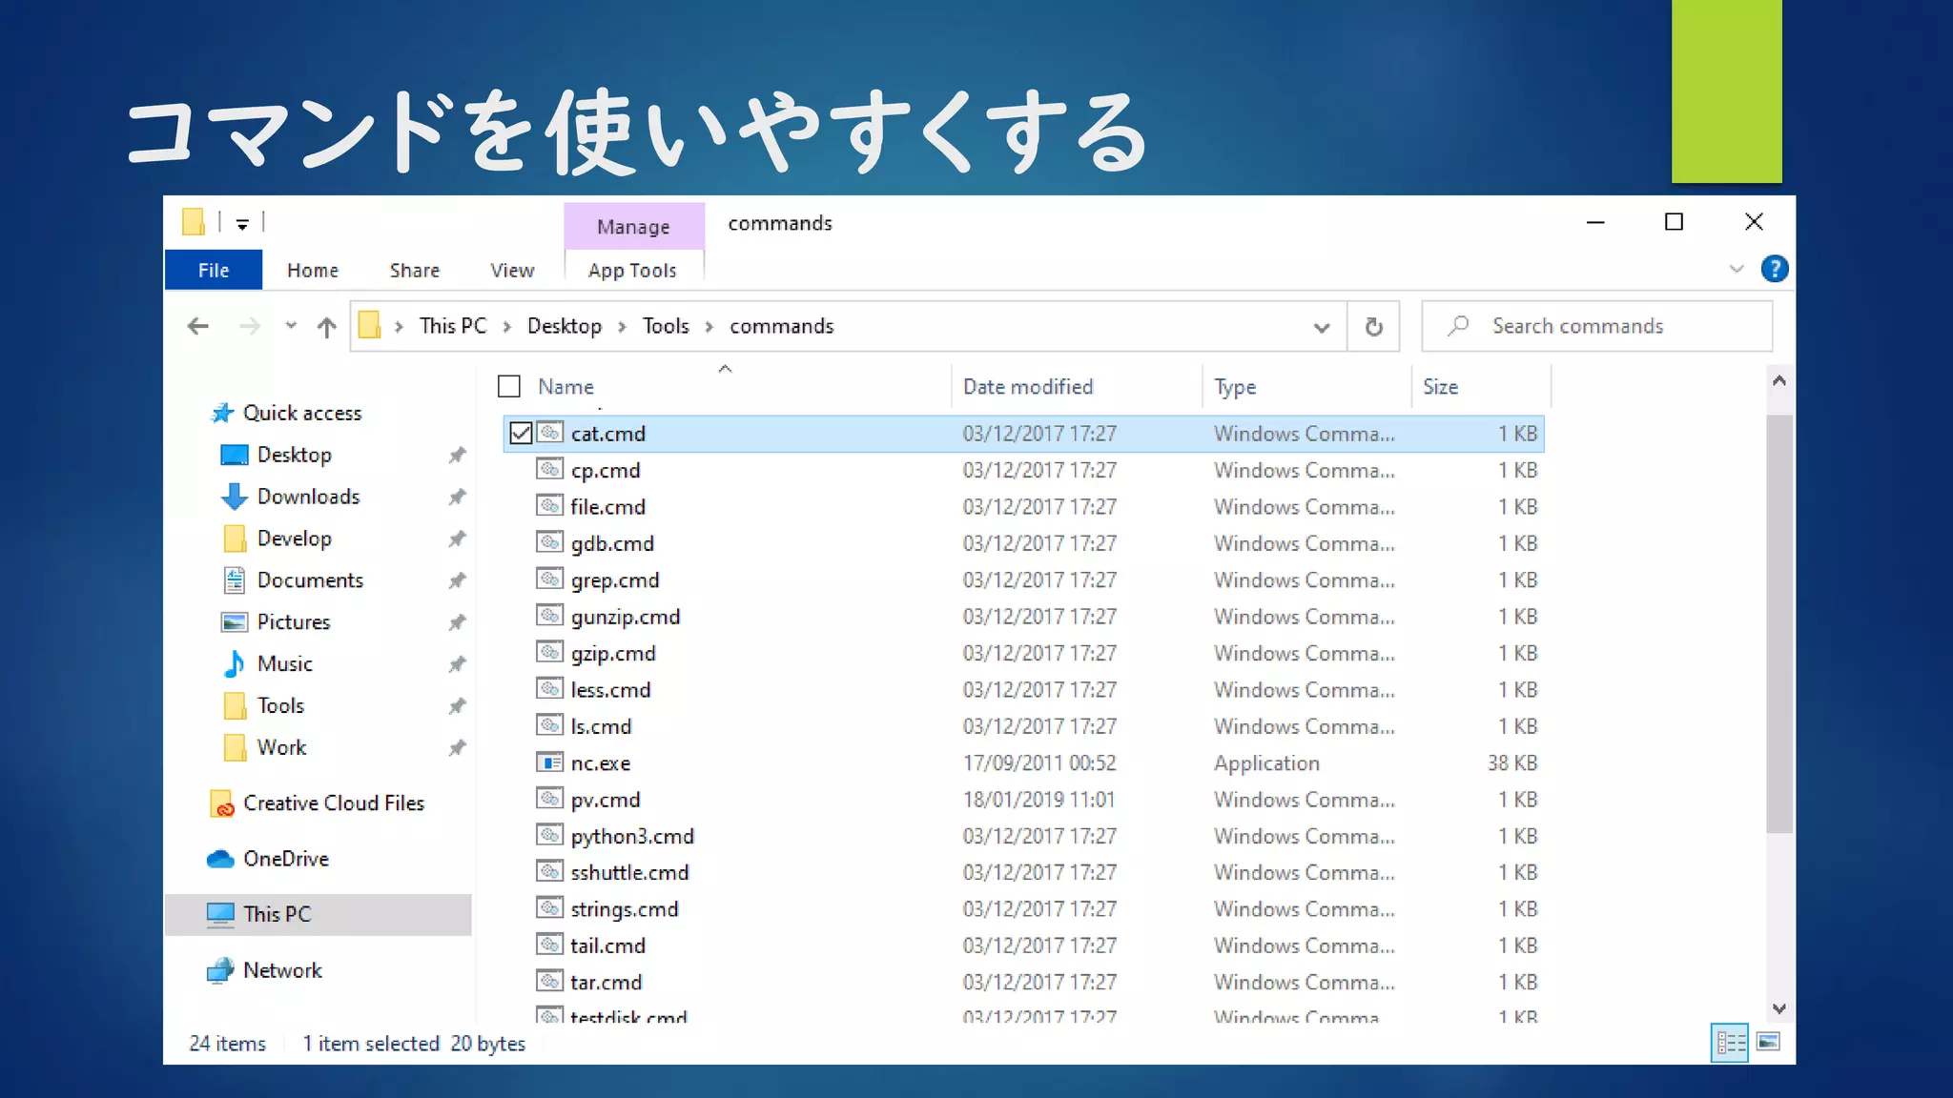The image size is (1953, 1098).
Task: Open Explorer help question mark
Action: (x=1774, y=269)
